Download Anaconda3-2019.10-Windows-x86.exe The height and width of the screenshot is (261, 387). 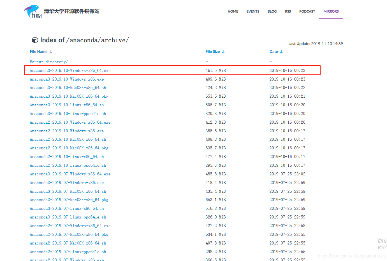coord(67,79)
